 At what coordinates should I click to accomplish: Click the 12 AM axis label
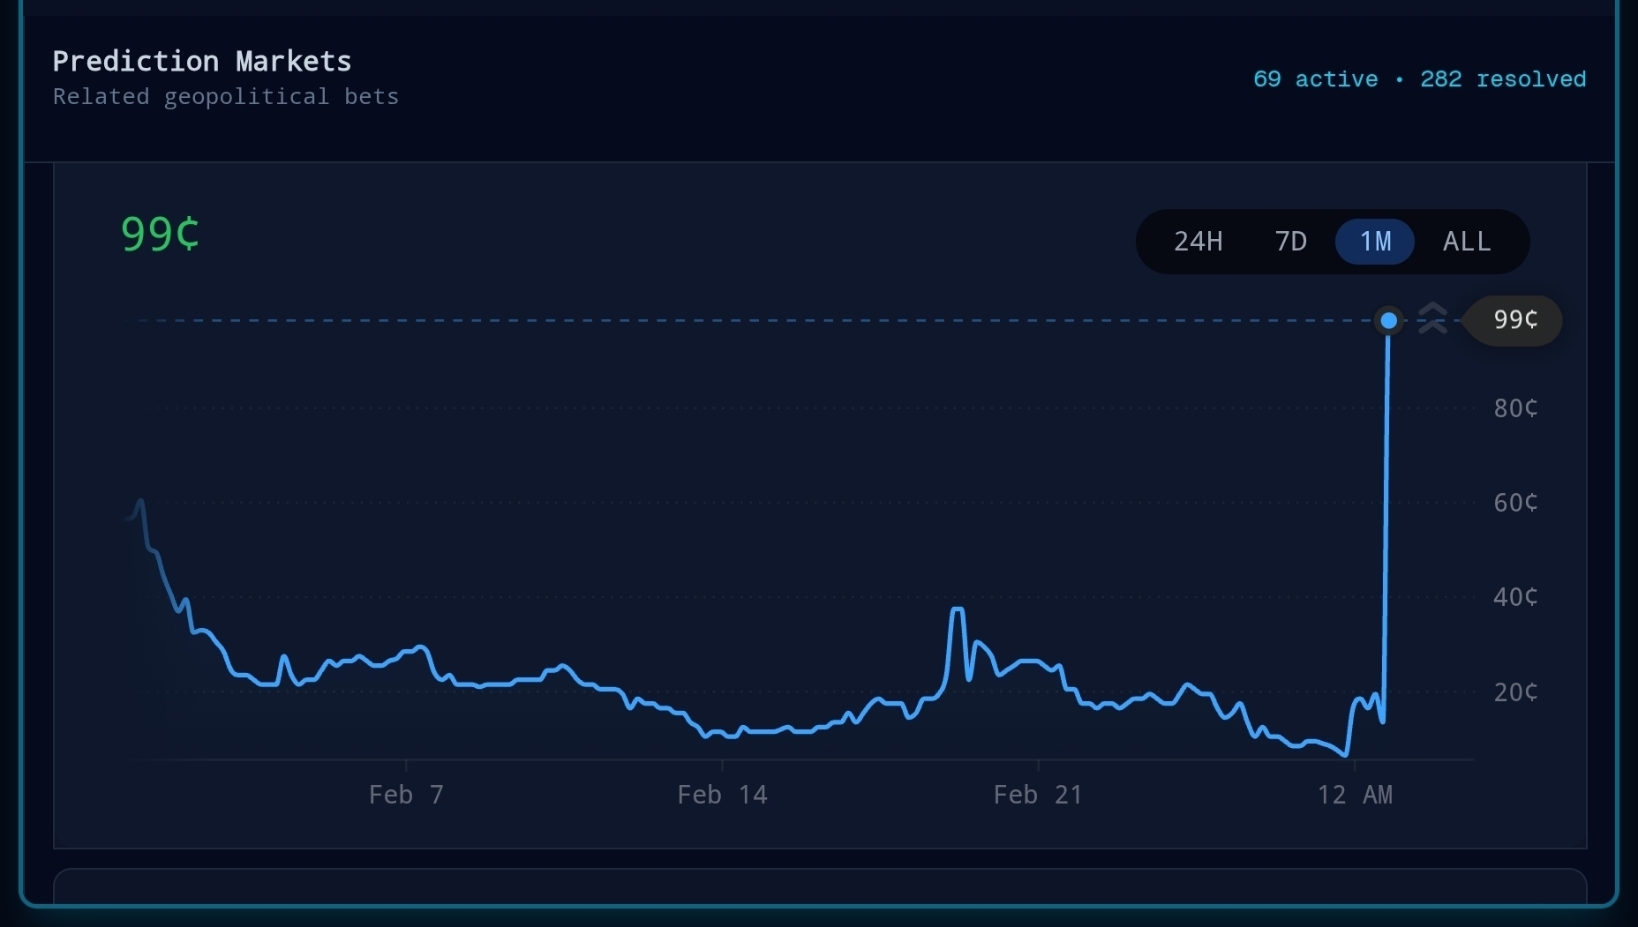point(1355,795)
